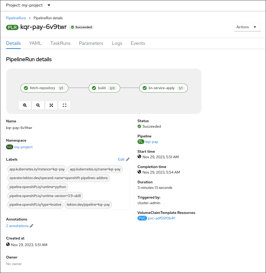Screen dimensions: 266x273
Task: Expand the build task node in the pipeline
Action: (104, 88)
